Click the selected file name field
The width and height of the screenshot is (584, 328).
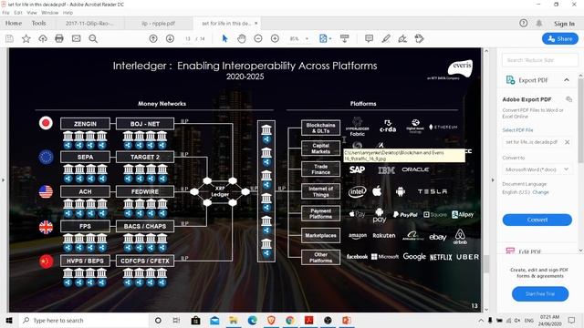tap(532, 142)
